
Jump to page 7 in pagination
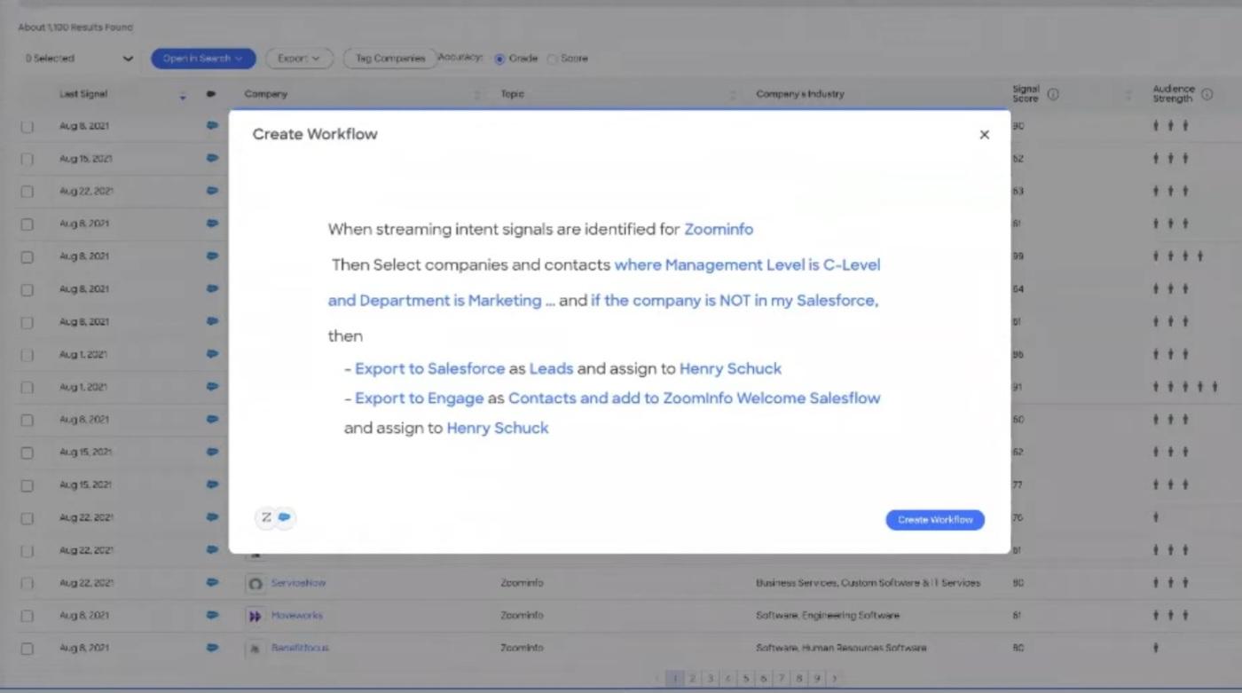782,679
